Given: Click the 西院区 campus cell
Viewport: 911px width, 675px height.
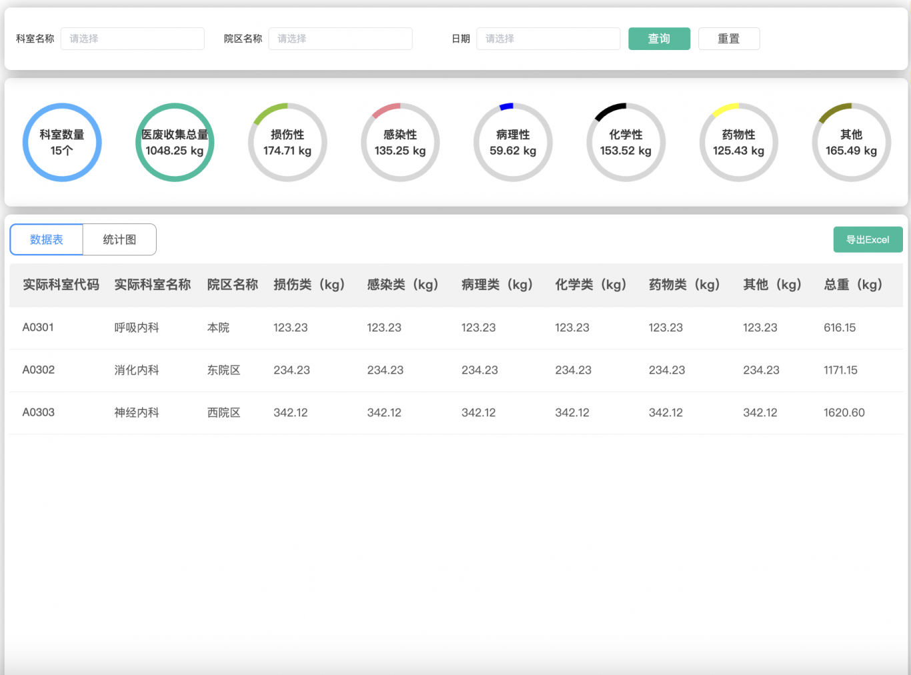Looking at the screenshot, I should [x=223, y=413].
